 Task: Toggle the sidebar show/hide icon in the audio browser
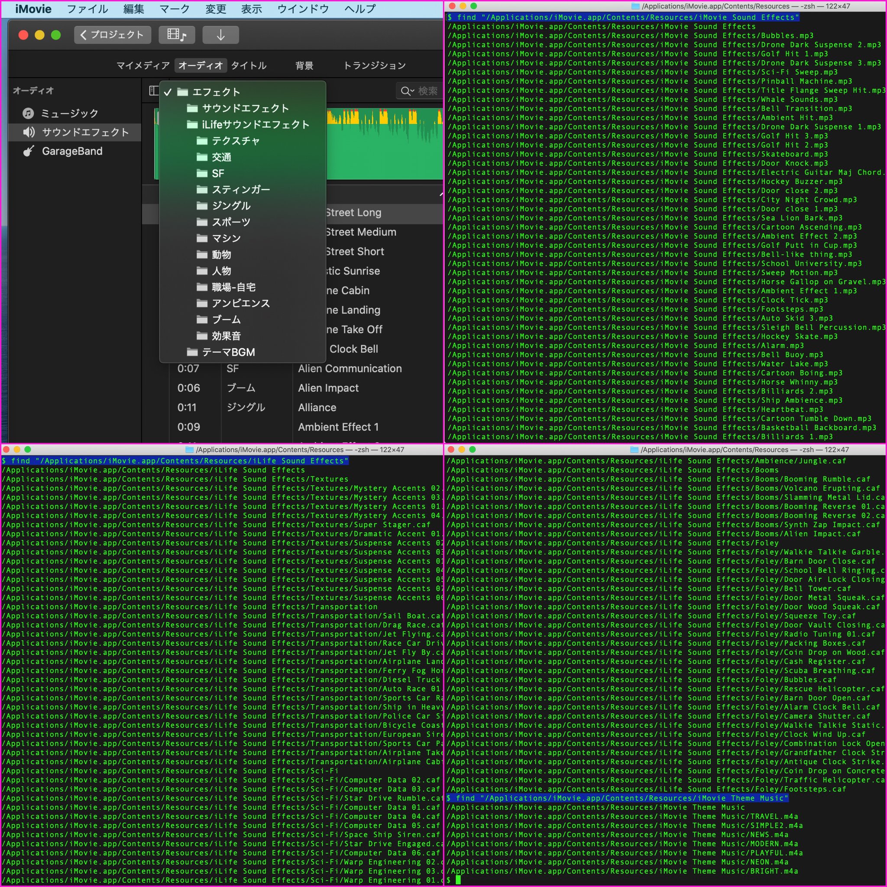pos(154,91)
